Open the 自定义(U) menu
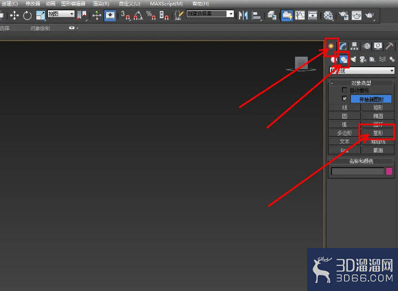Screen dimensions: 398x291 click(x=130, y=4)
